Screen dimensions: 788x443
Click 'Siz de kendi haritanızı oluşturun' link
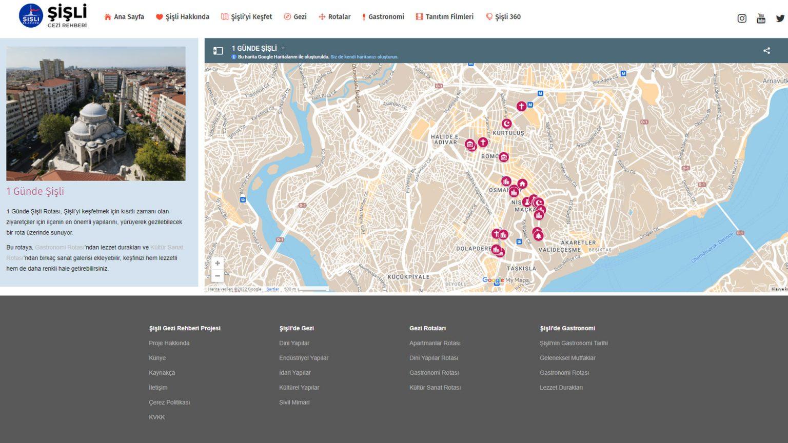(x=364, y=57)
